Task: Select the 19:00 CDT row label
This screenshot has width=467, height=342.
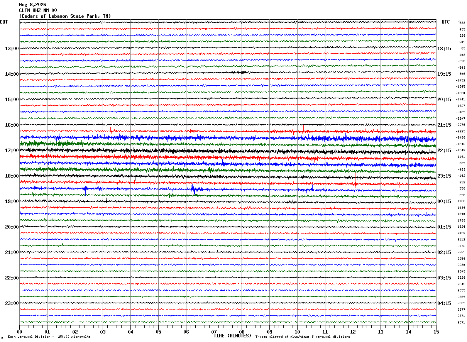Action: click(12, 201)
